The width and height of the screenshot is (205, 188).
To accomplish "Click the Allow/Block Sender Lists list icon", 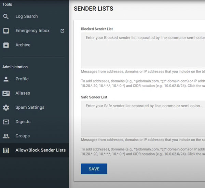I will 6,150.
